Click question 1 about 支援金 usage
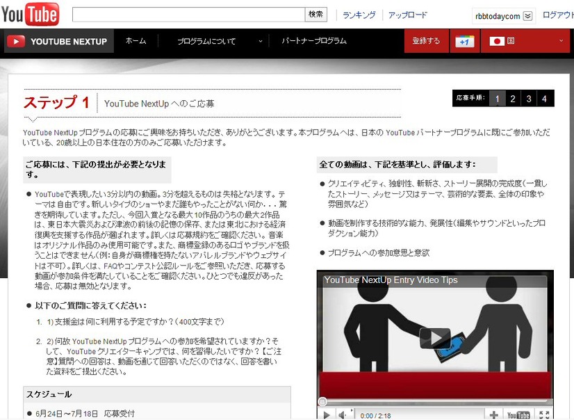 coord(136,322)
